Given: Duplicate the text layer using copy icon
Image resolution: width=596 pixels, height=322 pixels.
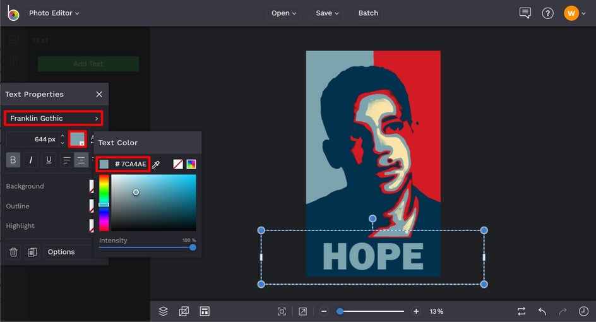Looking at the screenshot, I should (32, 252).
